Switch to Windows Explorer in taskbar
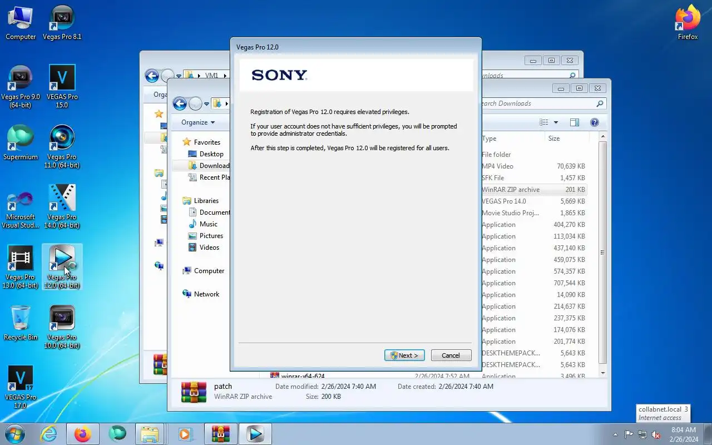 pos(150,434)
